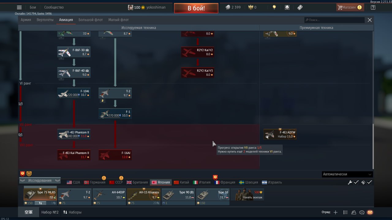
Task: Open the Автоматически dropdown
Action: click(347, 174)
